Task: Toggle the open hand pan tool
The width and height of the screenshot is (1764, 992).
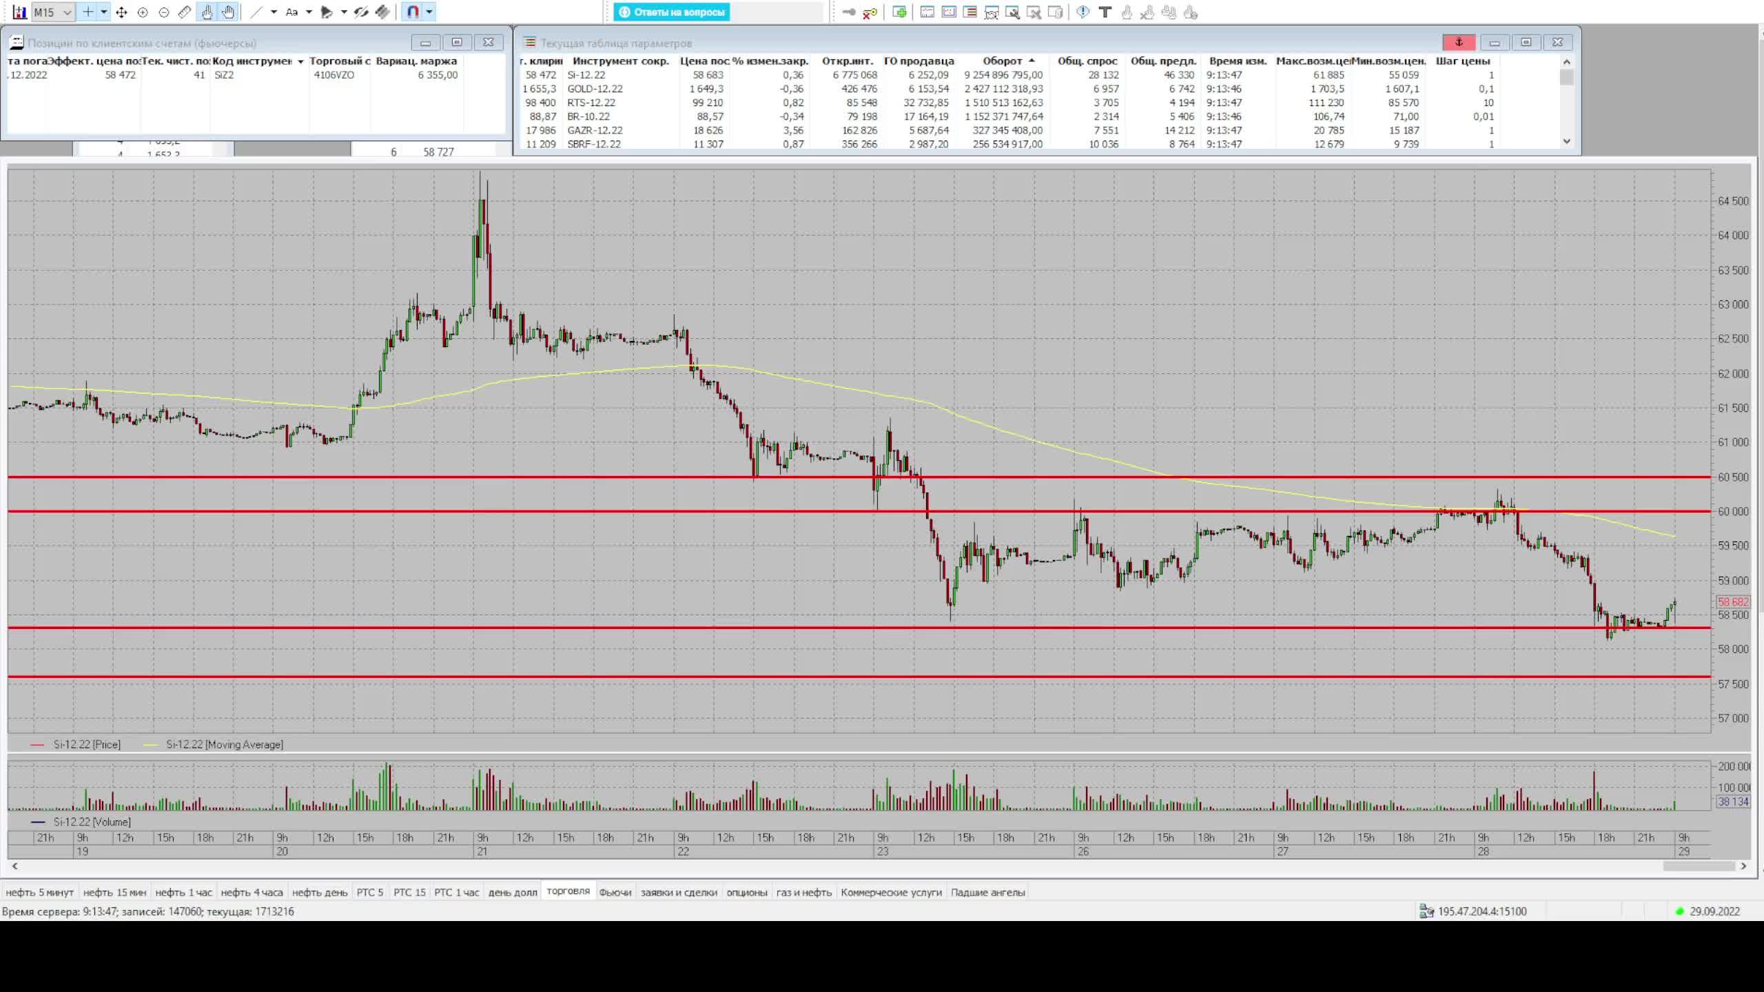Action: (x=228, y=12)
